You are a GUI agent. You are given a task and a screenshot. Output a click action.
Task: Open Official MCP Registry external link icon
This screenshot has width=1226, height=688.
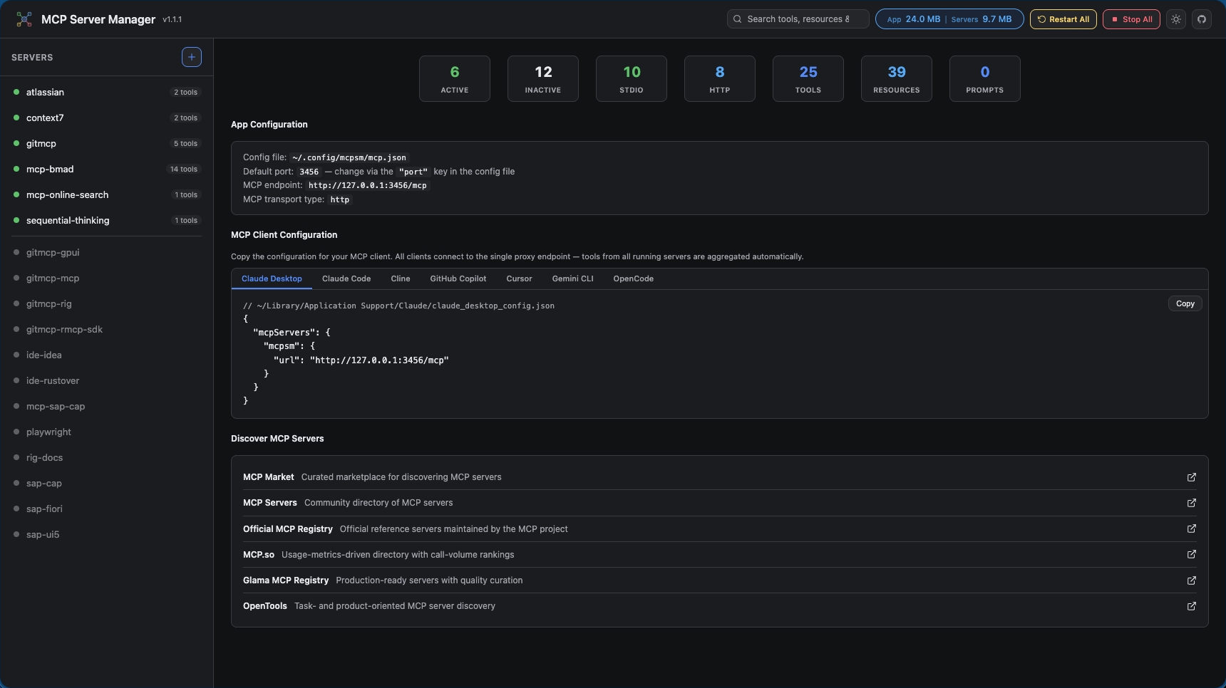1191,529
